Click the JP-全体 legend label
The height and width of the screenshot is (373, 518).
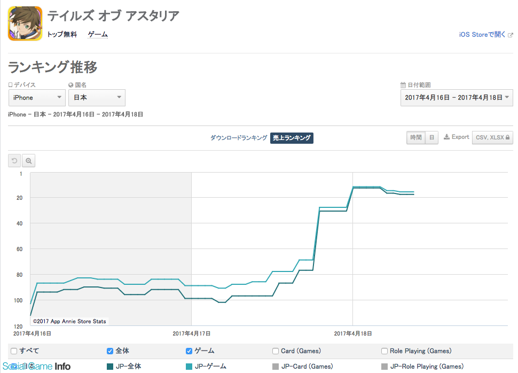[x=129, y=367]
